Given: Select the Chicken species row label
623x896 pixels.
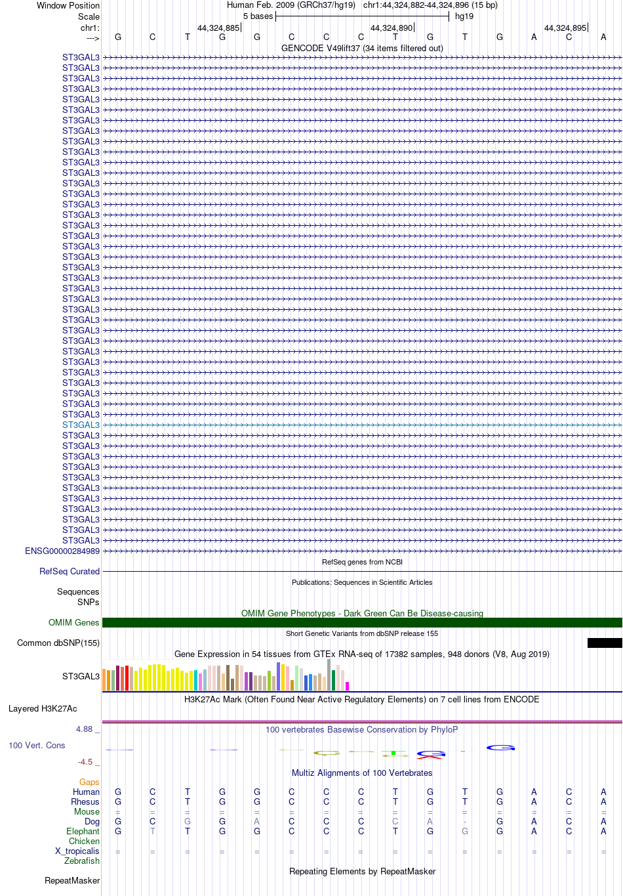Looking at the screenshot, I should tap(84, 841).
